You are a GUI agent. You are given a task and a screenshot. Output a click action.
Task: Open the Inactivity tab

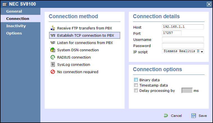coord(16,26)
